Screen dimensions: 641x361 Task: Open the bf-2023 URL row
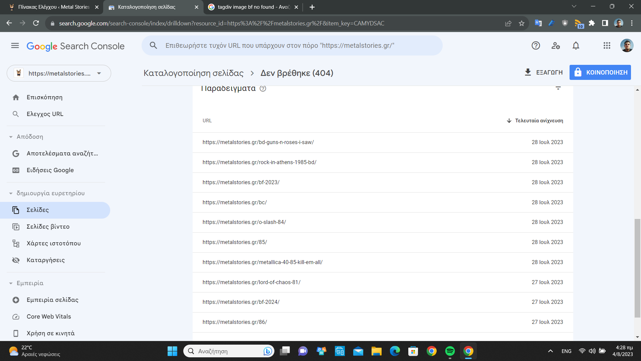[383, 183]
